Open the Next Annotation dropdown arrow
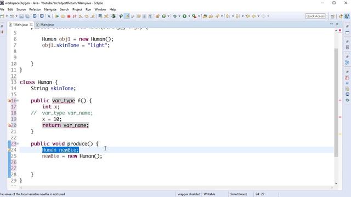This screenshot has height=197, width=351. [x=233, y=16]
